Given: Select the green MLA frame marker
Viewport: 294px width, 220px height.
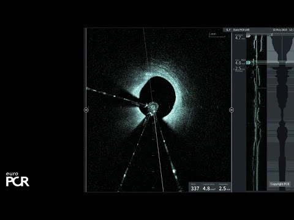Looking at the screenshot, I should tap(248, 62).
